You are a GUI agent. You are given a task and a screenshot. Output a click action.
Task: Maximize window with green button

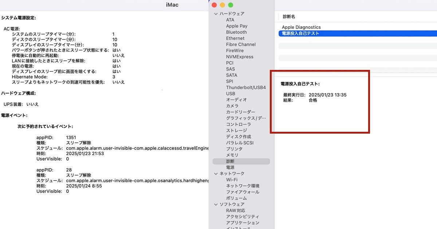tap(230, 5)
